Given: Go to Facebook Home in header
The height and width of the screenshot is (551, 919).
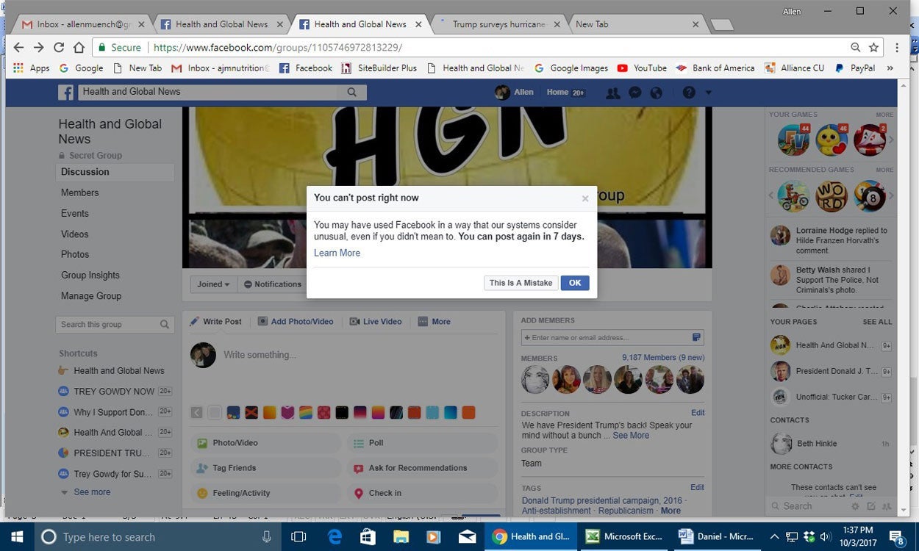Looking at the screenshot, I should pos(557,92).
